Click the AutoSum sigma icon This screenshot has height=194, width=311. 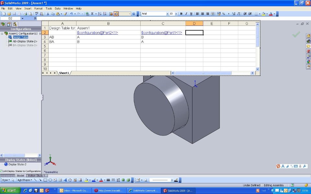click(x=92, y=14)
